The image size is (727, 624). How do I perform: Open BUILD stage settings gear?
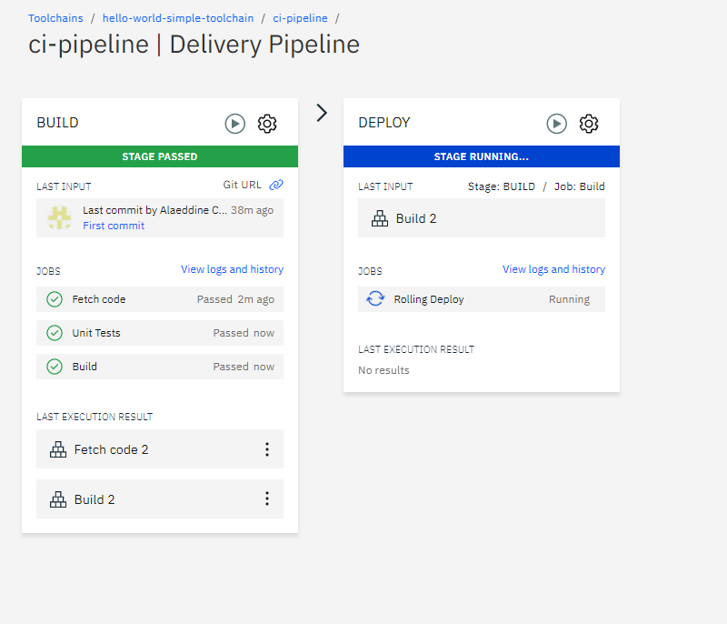point(267,124)
